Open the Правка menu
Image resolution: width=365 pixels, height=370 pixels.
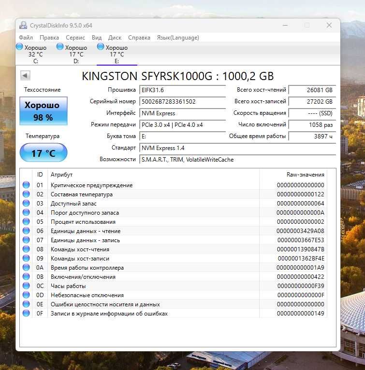coord(49,38)
